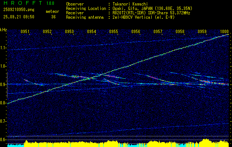
Task: Click the 0958 time marker
Action: coord(180,32)
